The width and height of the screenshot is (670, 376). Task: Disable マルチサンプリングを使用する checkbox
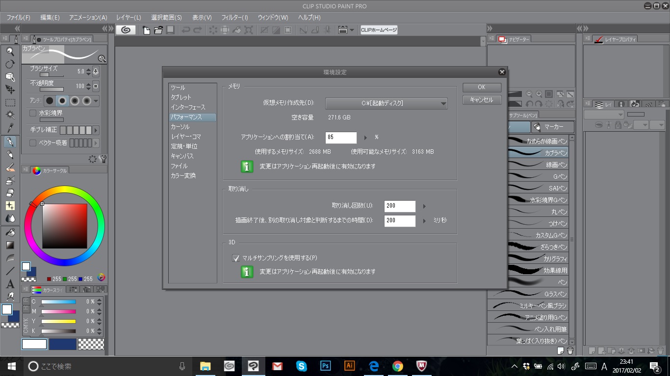click(x=235, y=258)
